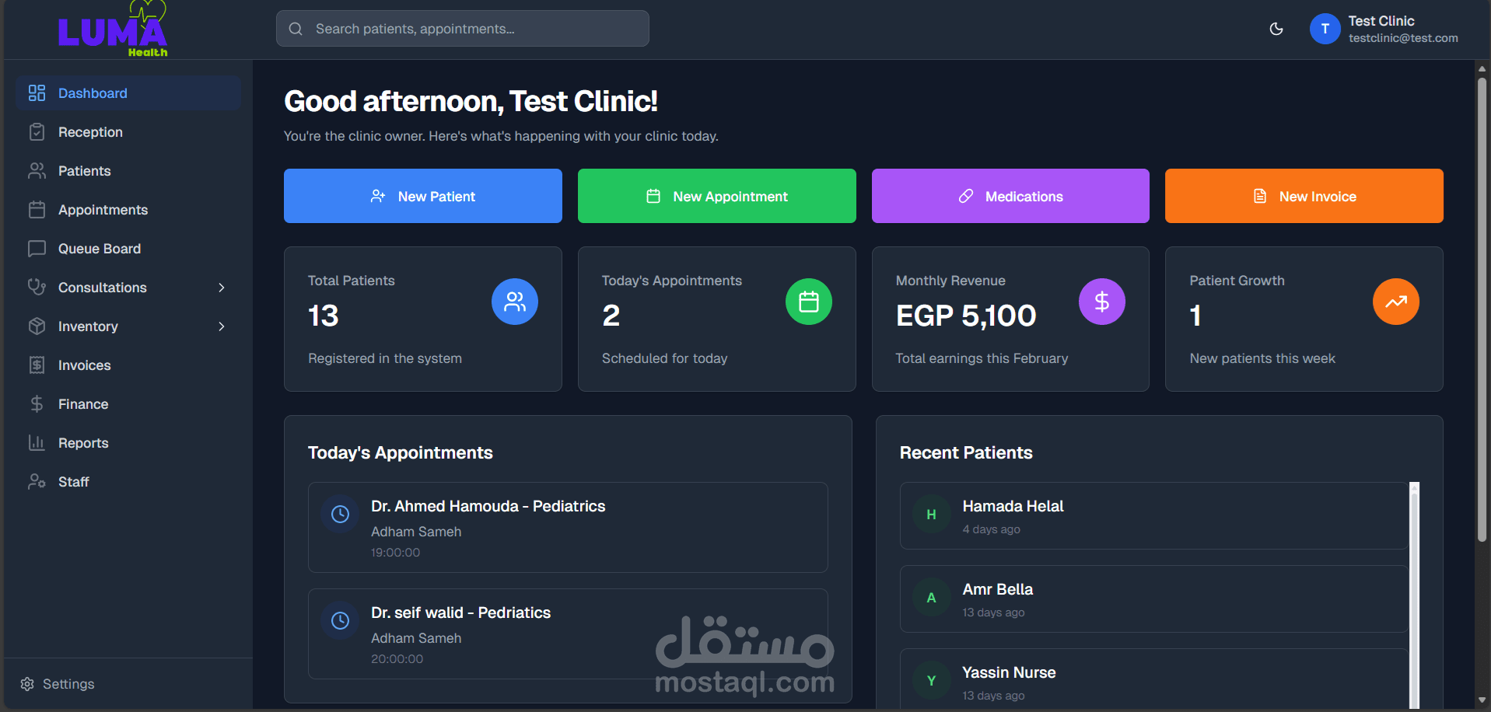
Task: Click the LUMA Health logo
Action: pyautogui.click(x=113, y=30)
